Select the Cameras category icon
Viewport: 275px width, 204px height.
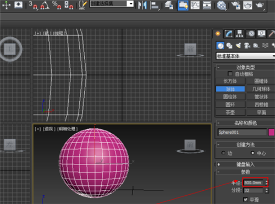pyautogui.click(x=247, y=46)
